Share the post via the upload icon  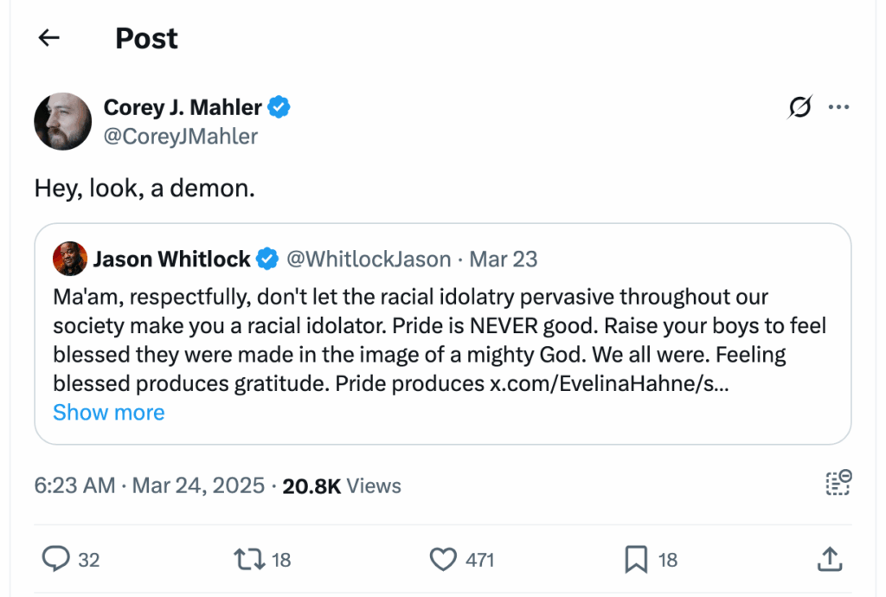[829, 560]
